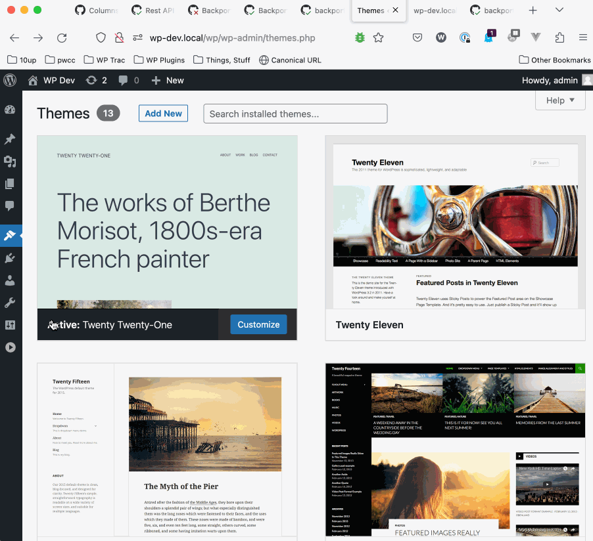Open the WordPress logo admin menu
593x541 pixels.
pos(11,80)
